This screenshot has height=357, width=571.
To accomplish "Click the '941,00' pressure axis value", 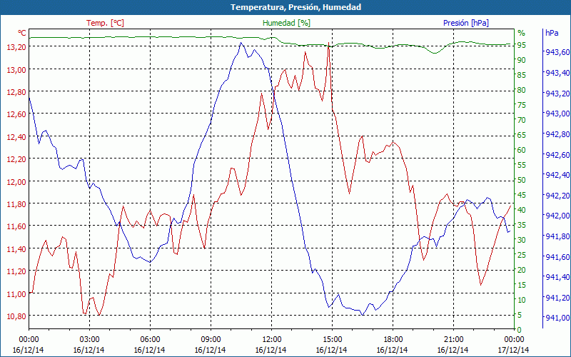I will pyautogui.click(x=557, y=318).
